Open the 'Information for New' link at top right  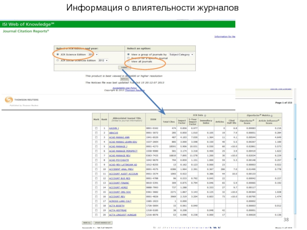point(225,36)
